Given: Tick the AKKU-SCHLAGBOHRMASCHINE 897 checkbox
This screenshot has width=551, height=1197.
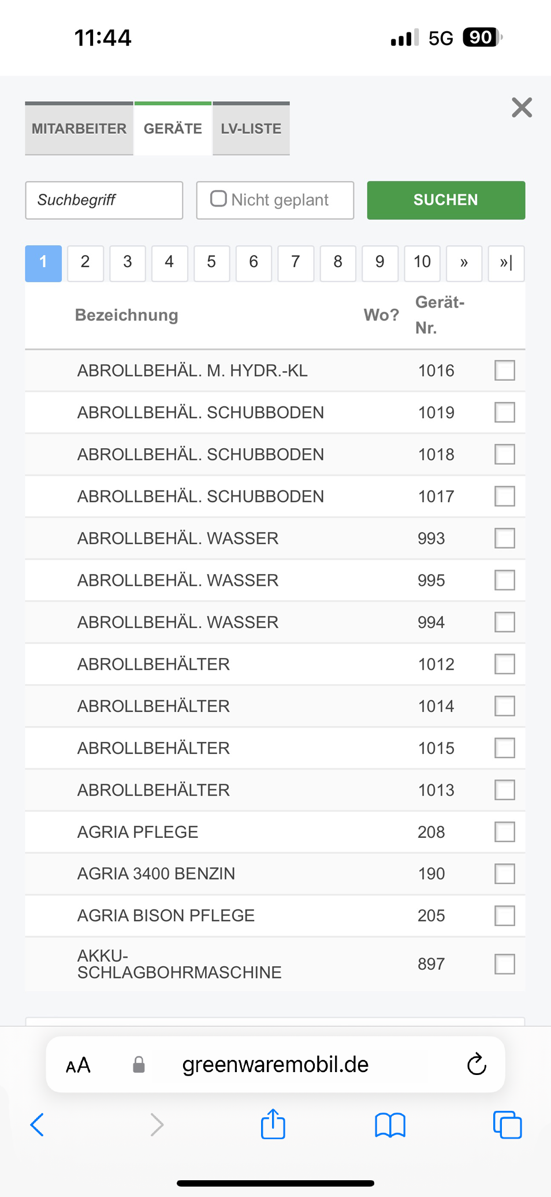Looking at the screenshot, I should (x=505, y=964).
